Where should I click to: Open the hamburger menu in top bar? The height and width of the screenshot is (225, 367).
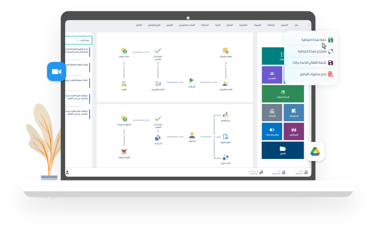[309, 25]
